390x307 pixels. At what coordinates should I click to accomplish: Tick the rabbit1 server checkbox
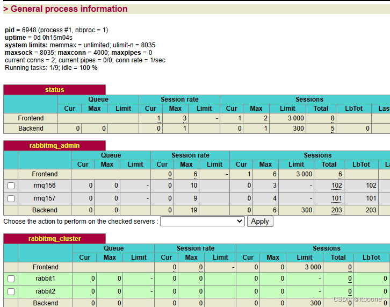11,279
